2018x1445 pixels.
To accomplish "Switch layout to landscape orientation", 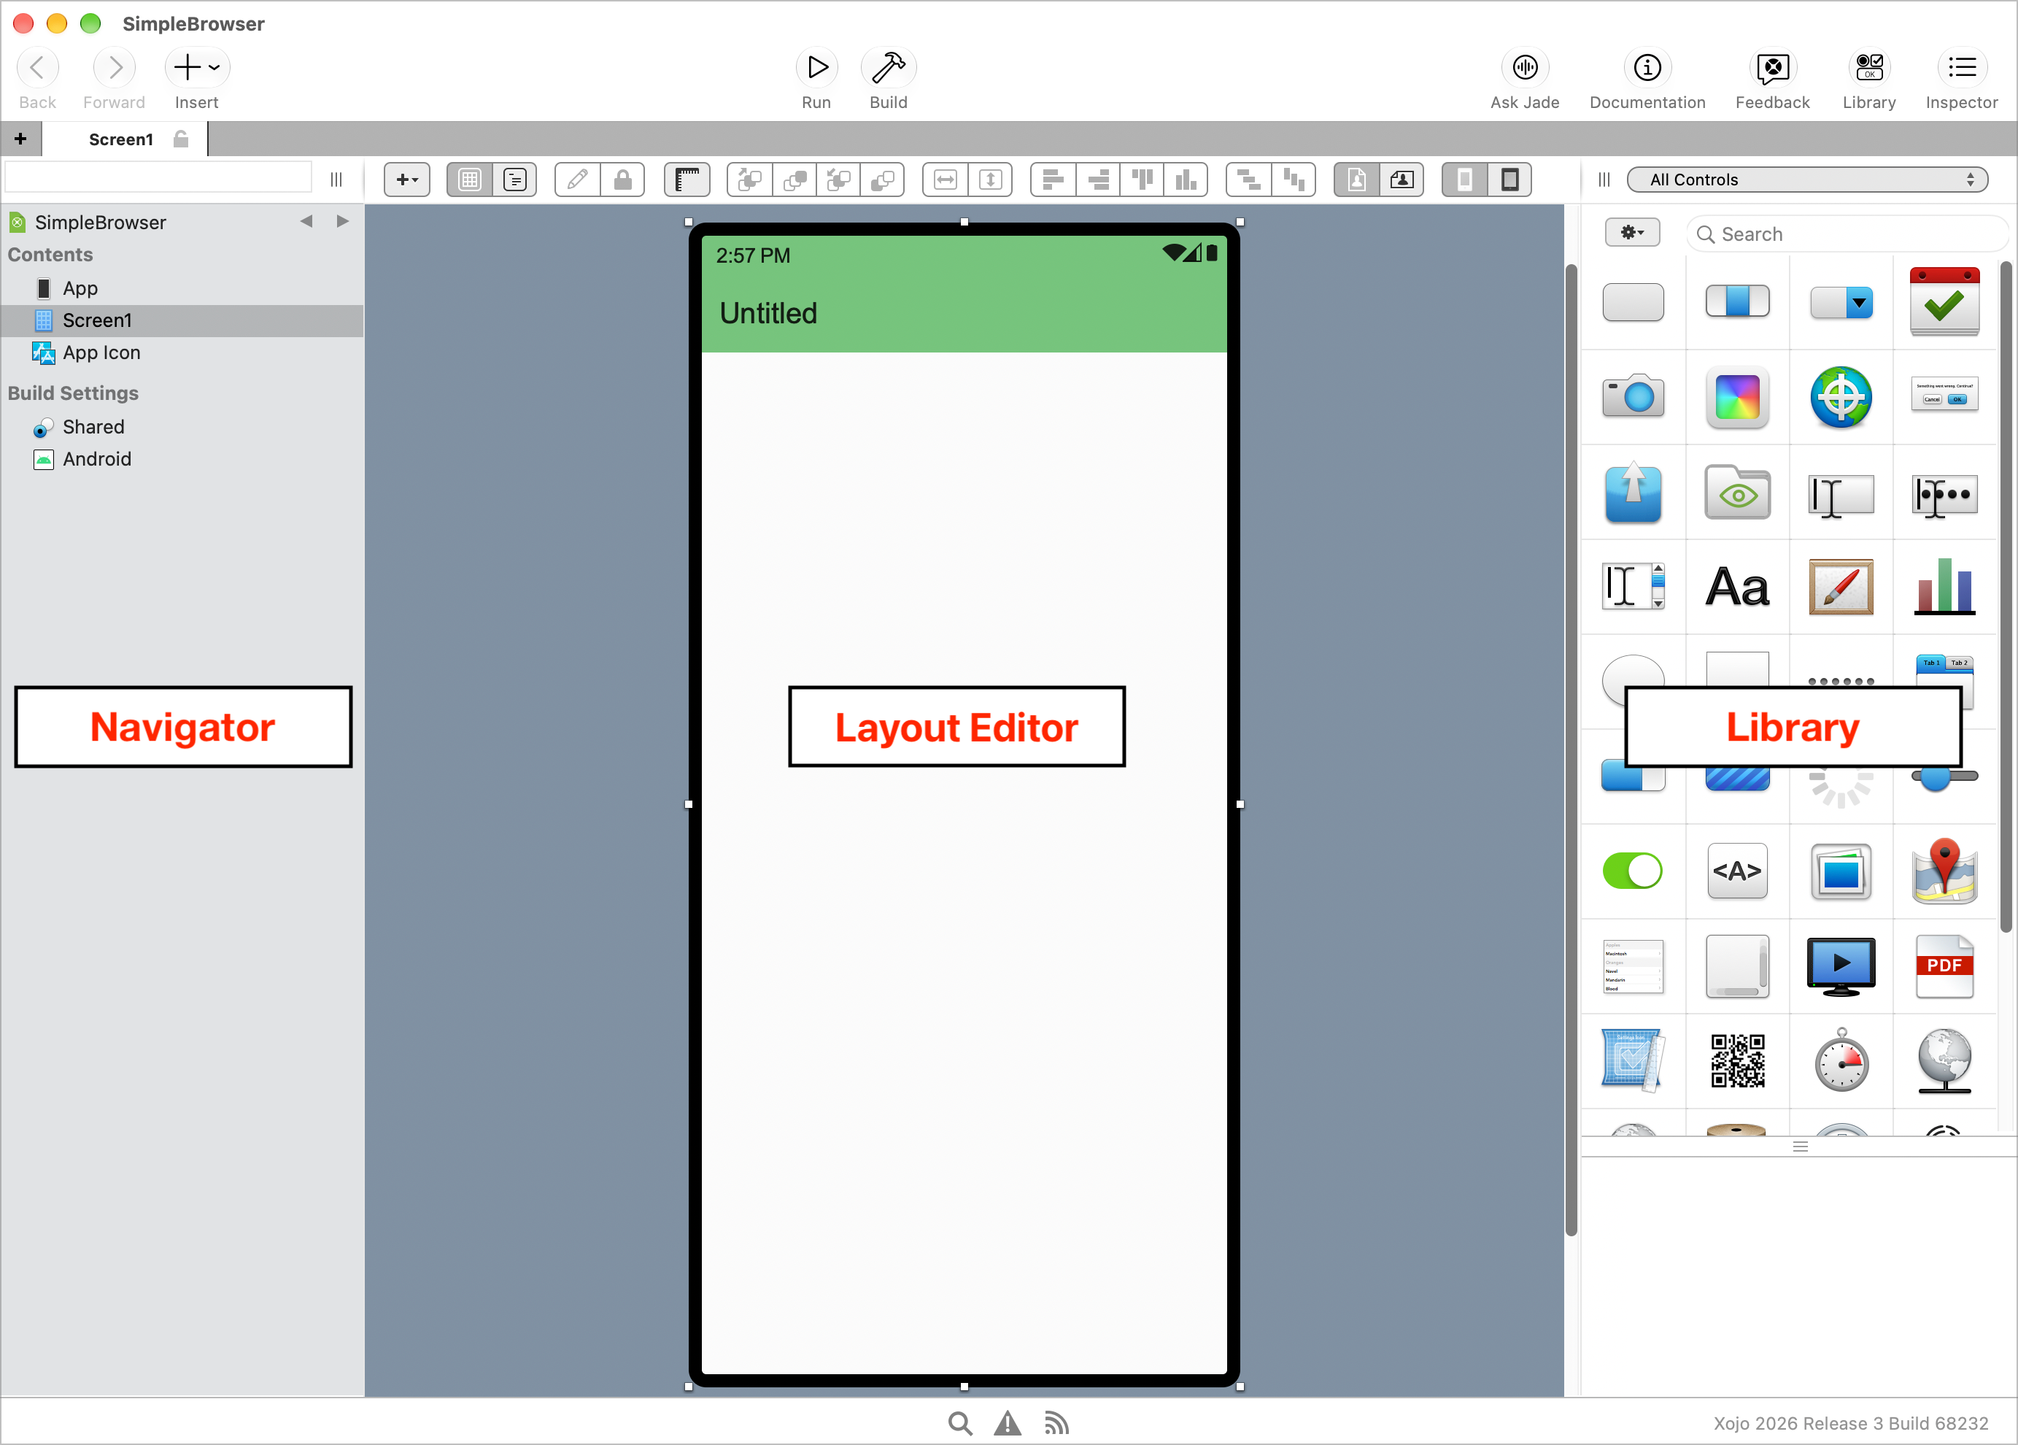I will tap(1402, 180).
